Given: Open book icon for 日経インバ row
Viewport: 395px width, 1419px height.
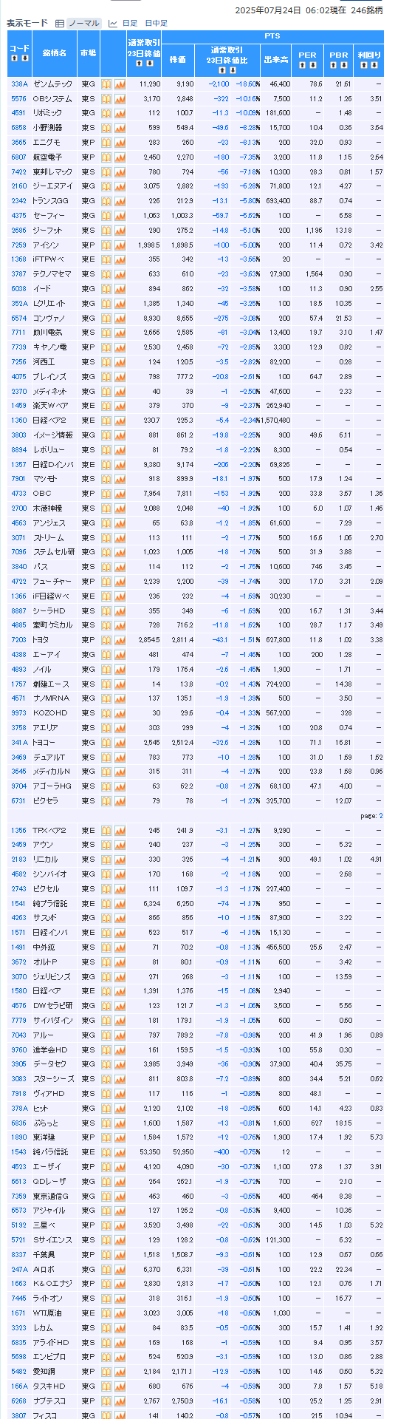Looking at the screenshot, I should point(106,933).
